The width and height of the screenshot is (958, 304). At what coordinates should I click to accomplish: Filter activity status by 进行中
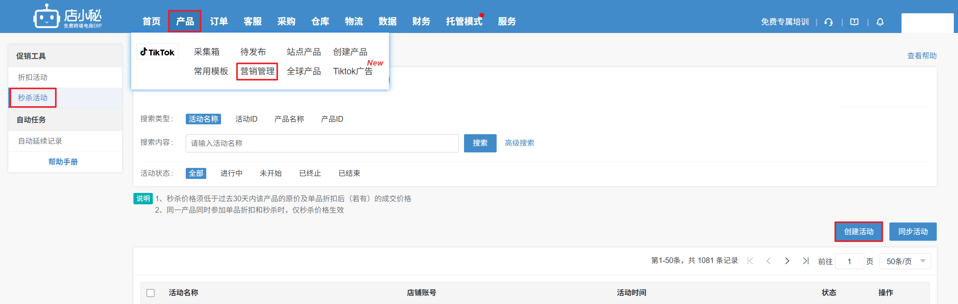tap(231, 173)
